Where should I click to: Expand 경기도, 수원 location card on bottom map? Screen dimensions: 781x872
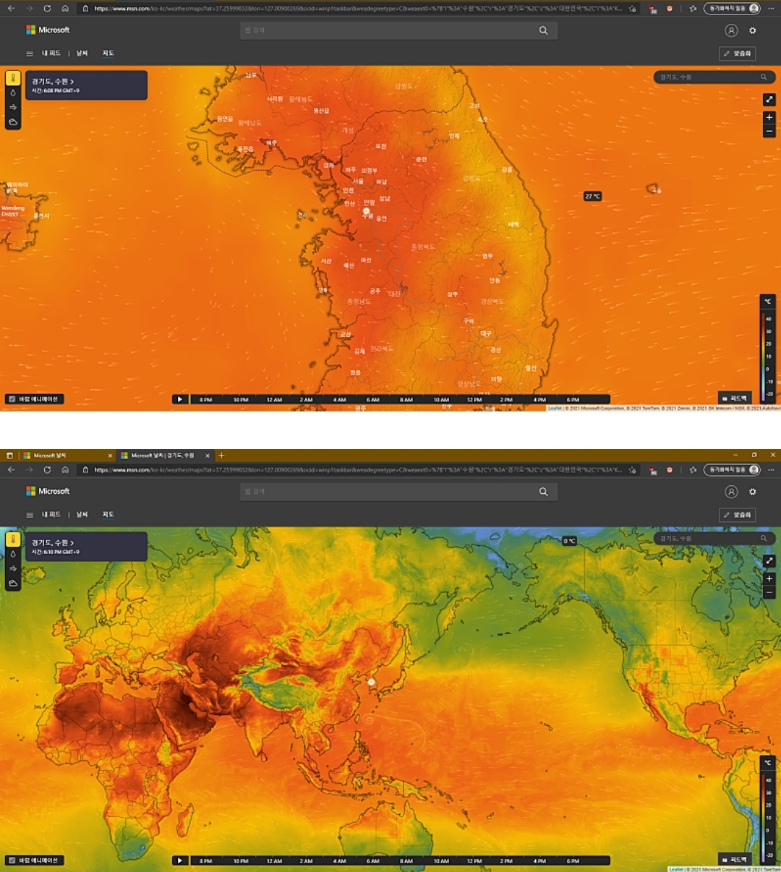[x=54, y=543]
